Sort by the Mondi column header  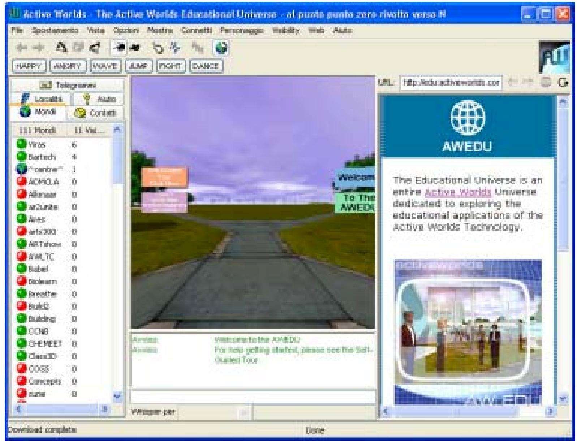[41, 131]
